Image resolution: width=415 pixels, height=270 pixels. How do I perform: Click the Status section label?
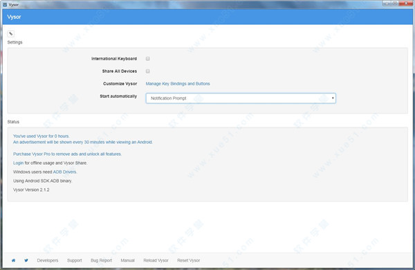coord(13,122)
